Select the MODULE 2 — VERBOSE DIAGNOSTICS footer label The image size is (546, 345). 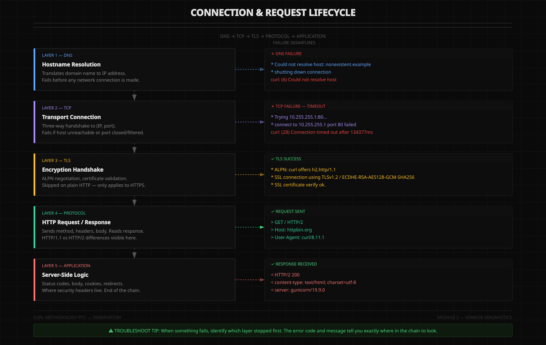coord(475,317)
